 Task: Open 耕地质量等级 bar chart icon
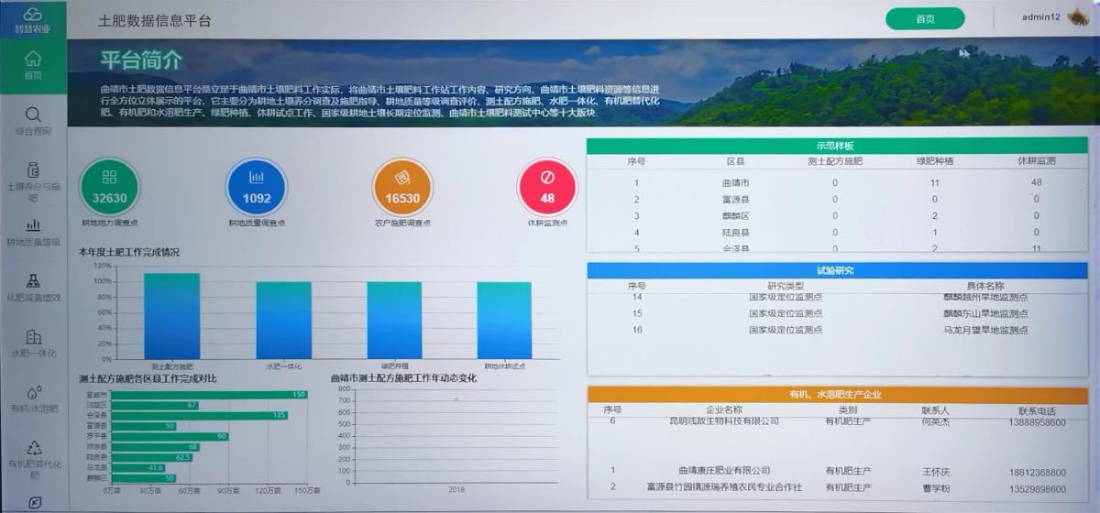pos(33,225)
